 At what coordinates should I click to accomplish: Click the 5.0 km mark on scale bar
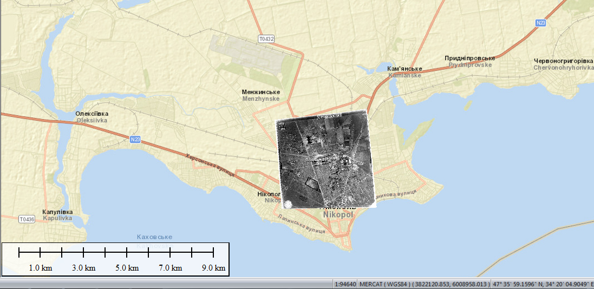(127, 268)
